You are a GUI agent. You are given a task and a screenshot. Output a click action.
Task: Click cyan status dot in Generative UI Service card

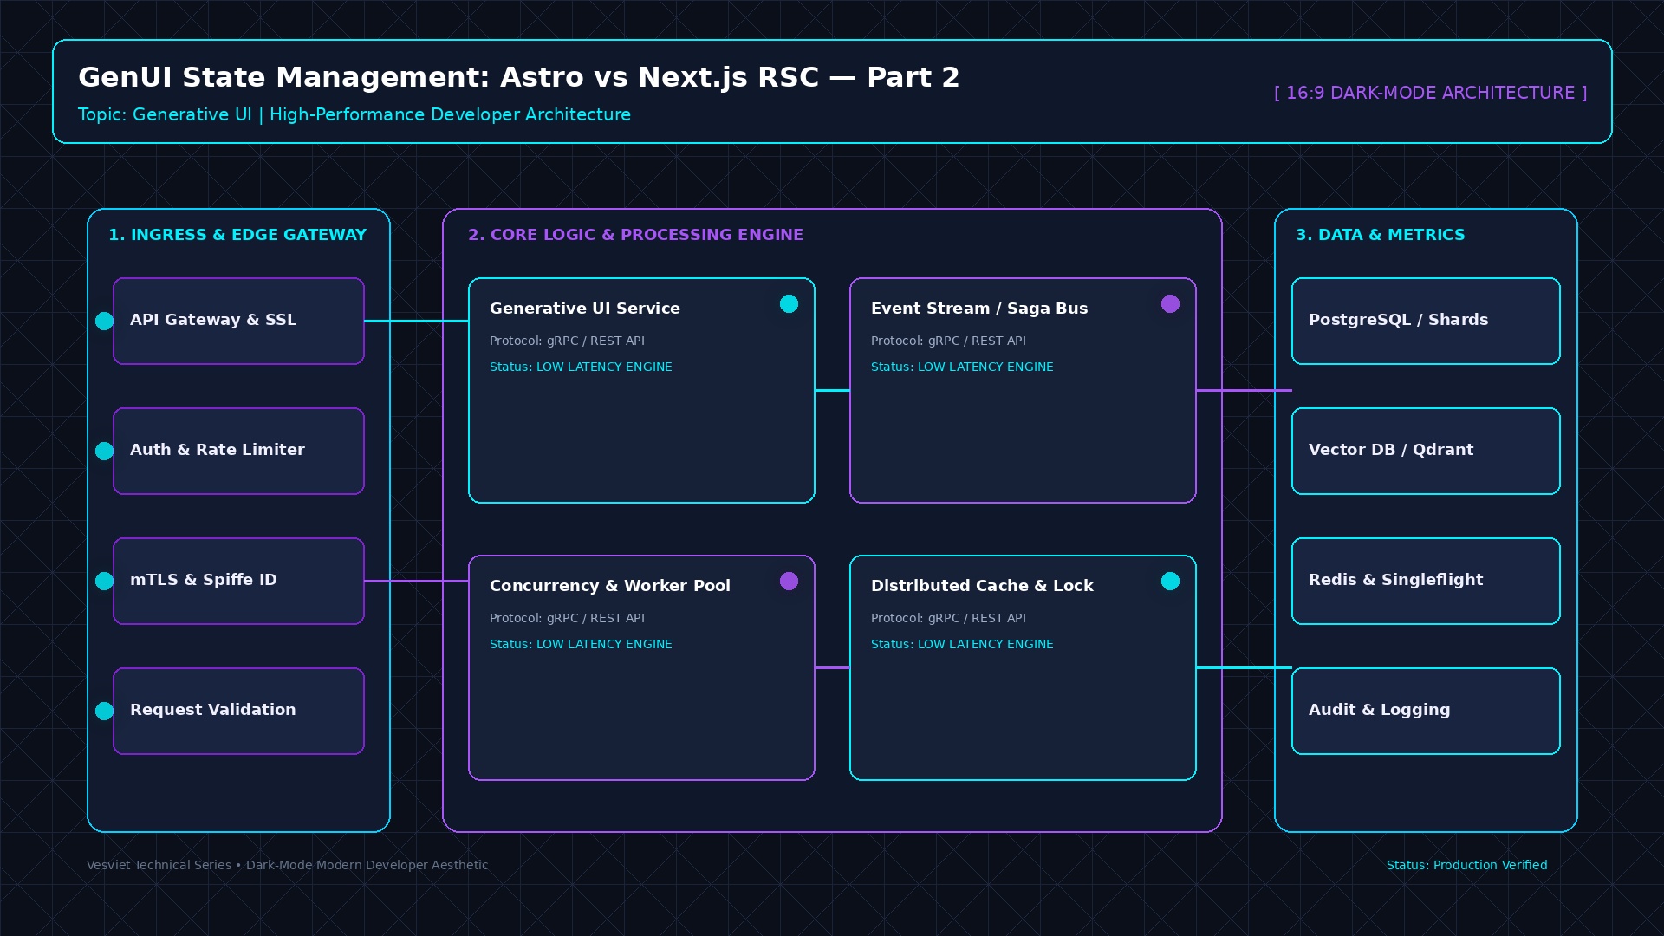[789, 303]
